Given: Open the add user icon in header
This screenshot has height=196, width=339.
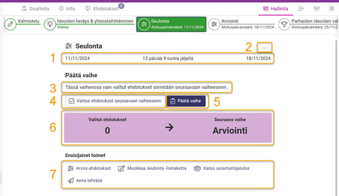Looking at the screenshot, I should (301, 8).
